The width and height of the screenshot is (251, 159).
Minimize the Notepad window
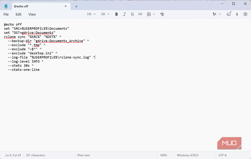pos(222,4)
